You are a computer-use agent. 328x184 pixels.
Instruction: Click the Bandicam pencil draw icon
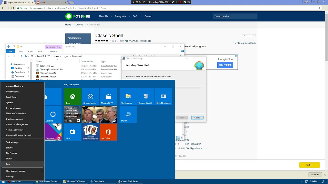[x=173, y=2]
